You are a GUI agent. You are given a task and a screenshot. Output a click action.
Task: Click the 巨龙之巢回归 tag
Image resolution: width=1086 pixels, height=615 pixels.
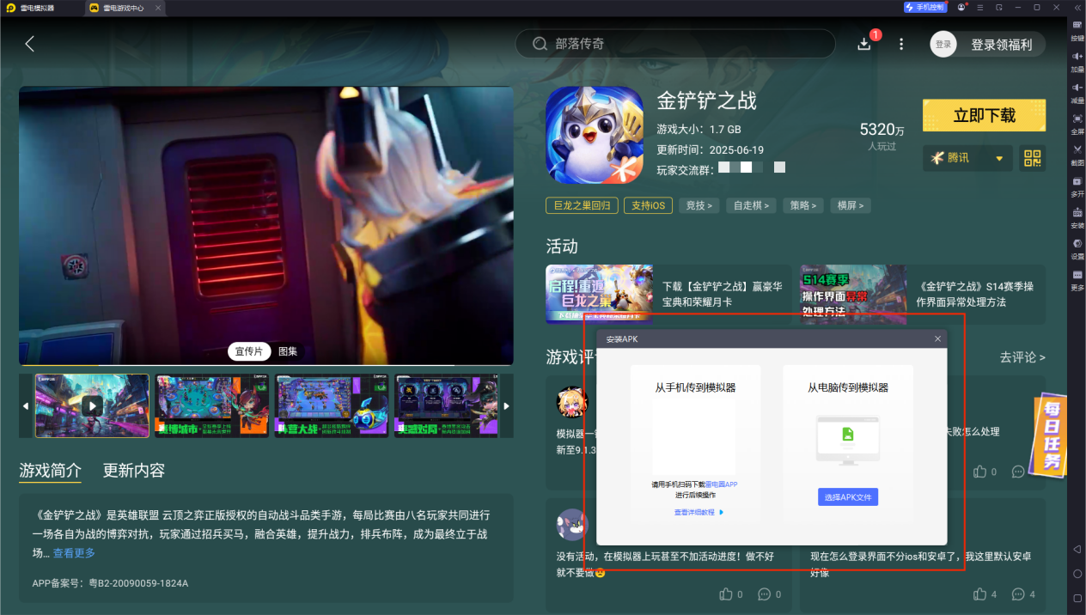tap(582, 205)
